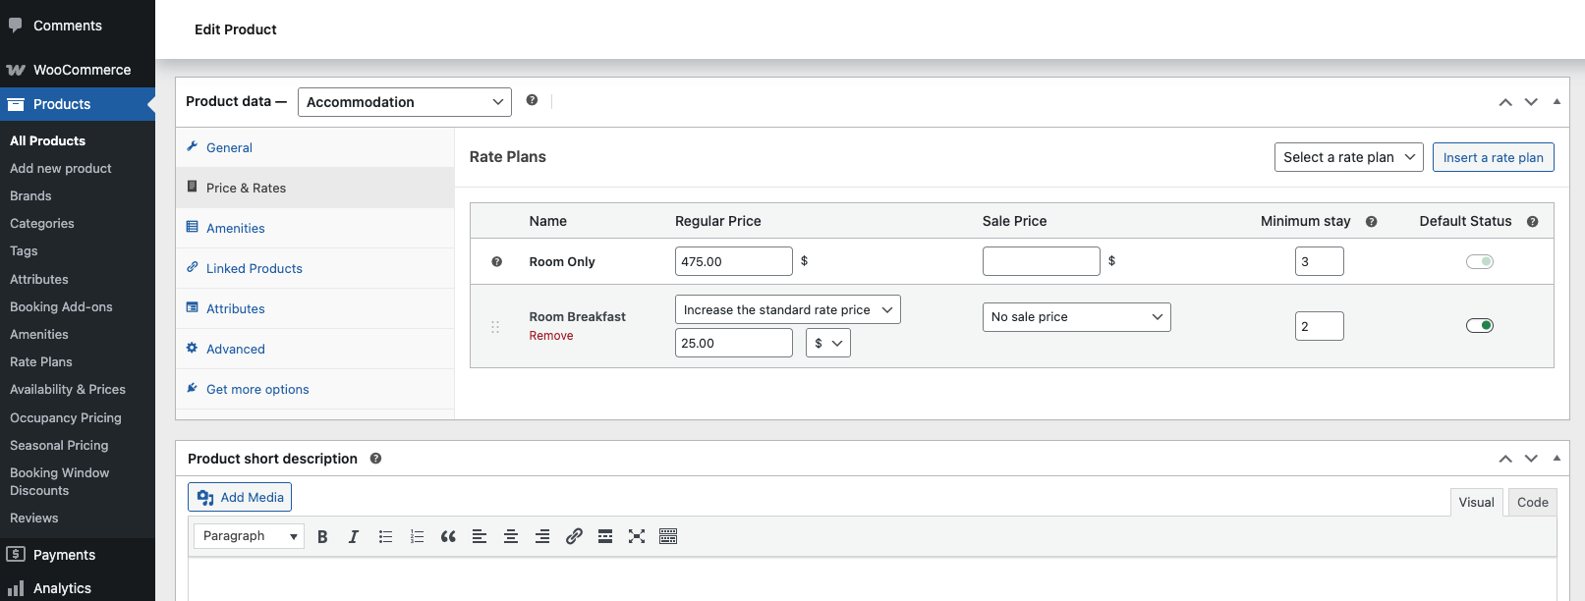Disable Room Breakfast default status toggle
The height and width of the screenshot is (601, 1585).
1479,326
